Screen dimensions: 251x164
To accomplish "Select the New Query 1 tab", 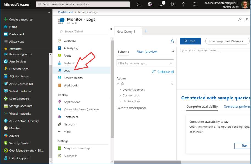I will pos(128,31).
